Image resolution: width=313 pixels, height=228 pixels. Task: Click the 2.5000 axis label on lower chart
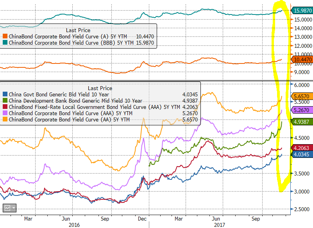(302, 209)
